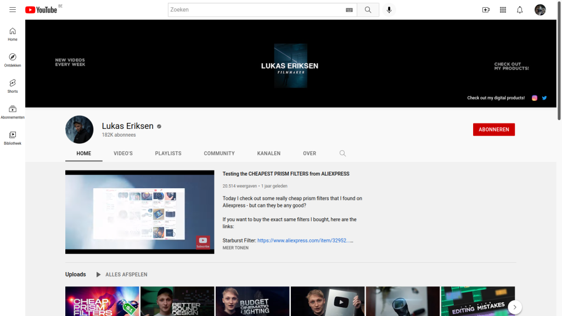Start voice search with microphone icon
The width and height of the screenshot is (562, 316).
(x=389, y=10)
